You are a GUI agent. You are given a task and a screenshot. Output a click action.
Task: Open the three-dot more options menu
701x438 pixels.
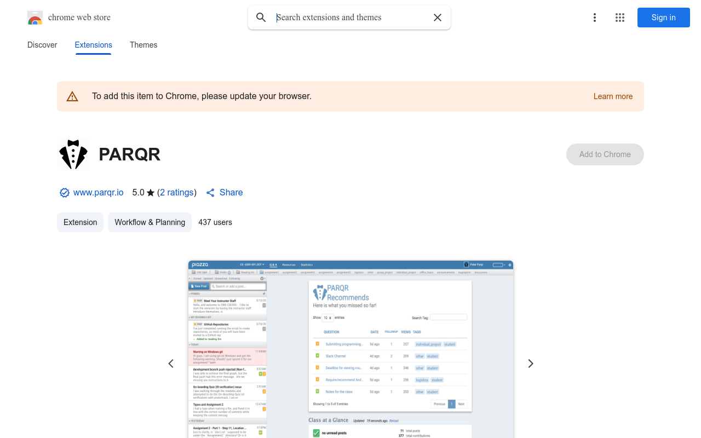tap(595, 18)
